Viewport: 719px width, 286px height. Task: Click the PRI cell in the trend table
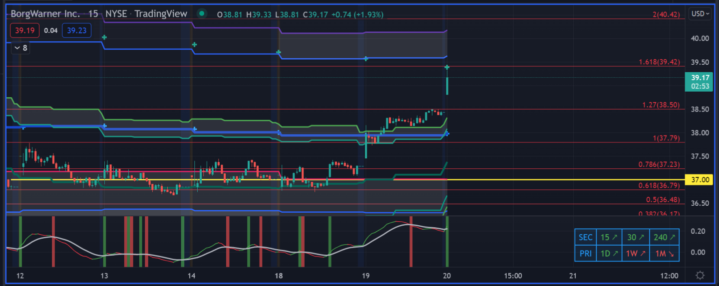[585, 253]
